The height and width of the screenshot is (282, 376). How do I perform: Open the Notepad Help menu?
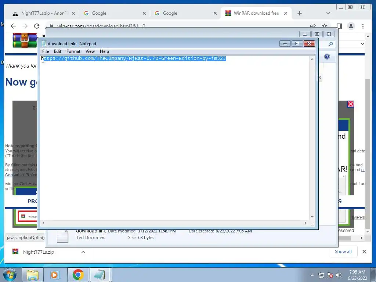pyautogui.click(x=104, y=51)
